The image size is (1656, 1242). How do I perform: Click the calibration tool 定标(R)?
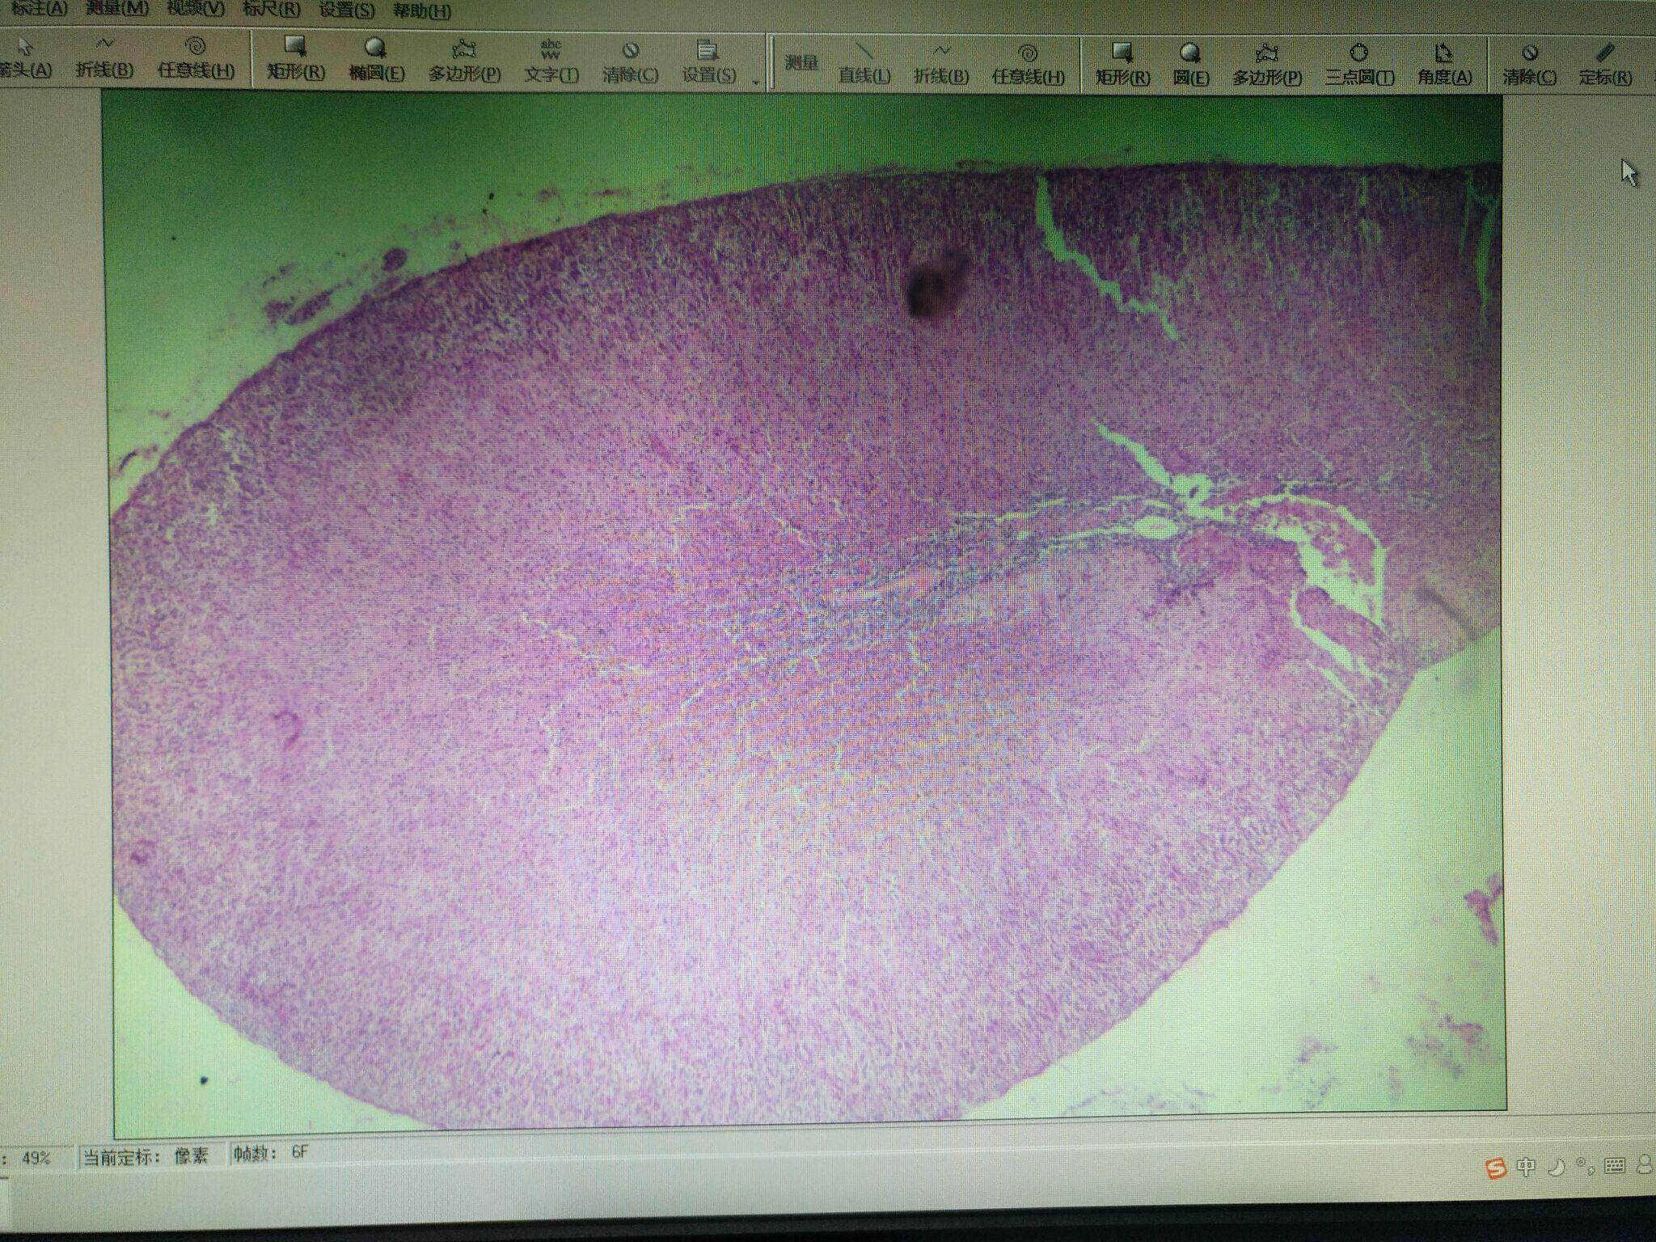1605,65
